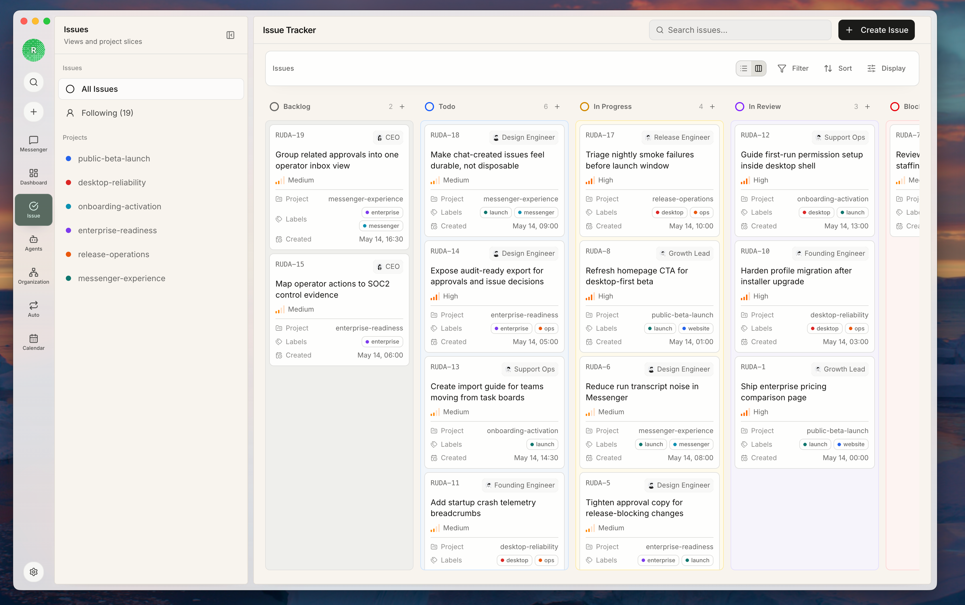
Task: Open the Sort options
Action: pyautogui.click(x=838, y=68)
